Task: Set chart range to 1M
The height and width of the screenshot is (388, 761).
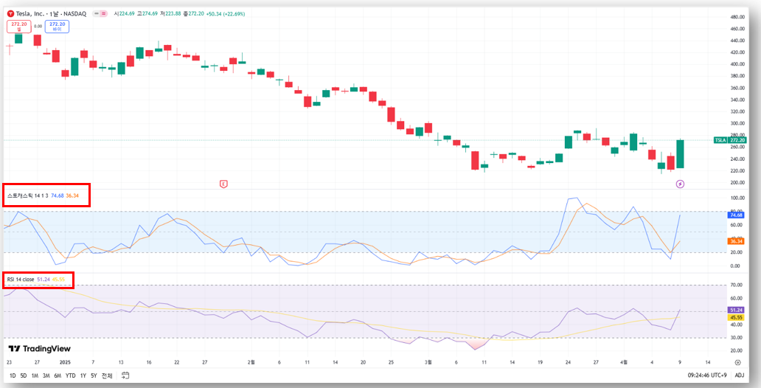Action: click(x=35, y=375)
